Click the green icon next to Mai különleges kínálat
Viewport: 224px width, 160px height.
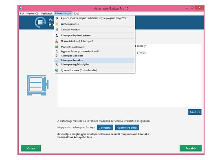(x=57, y=47)
